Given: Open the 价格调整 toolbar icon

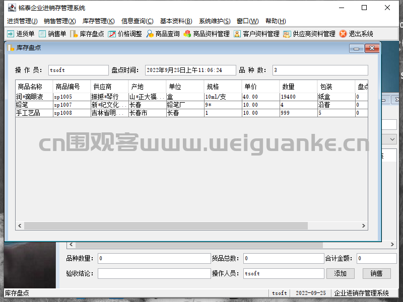Looking at the screenshot, I should pyautogui.click(x=112, y=34).
